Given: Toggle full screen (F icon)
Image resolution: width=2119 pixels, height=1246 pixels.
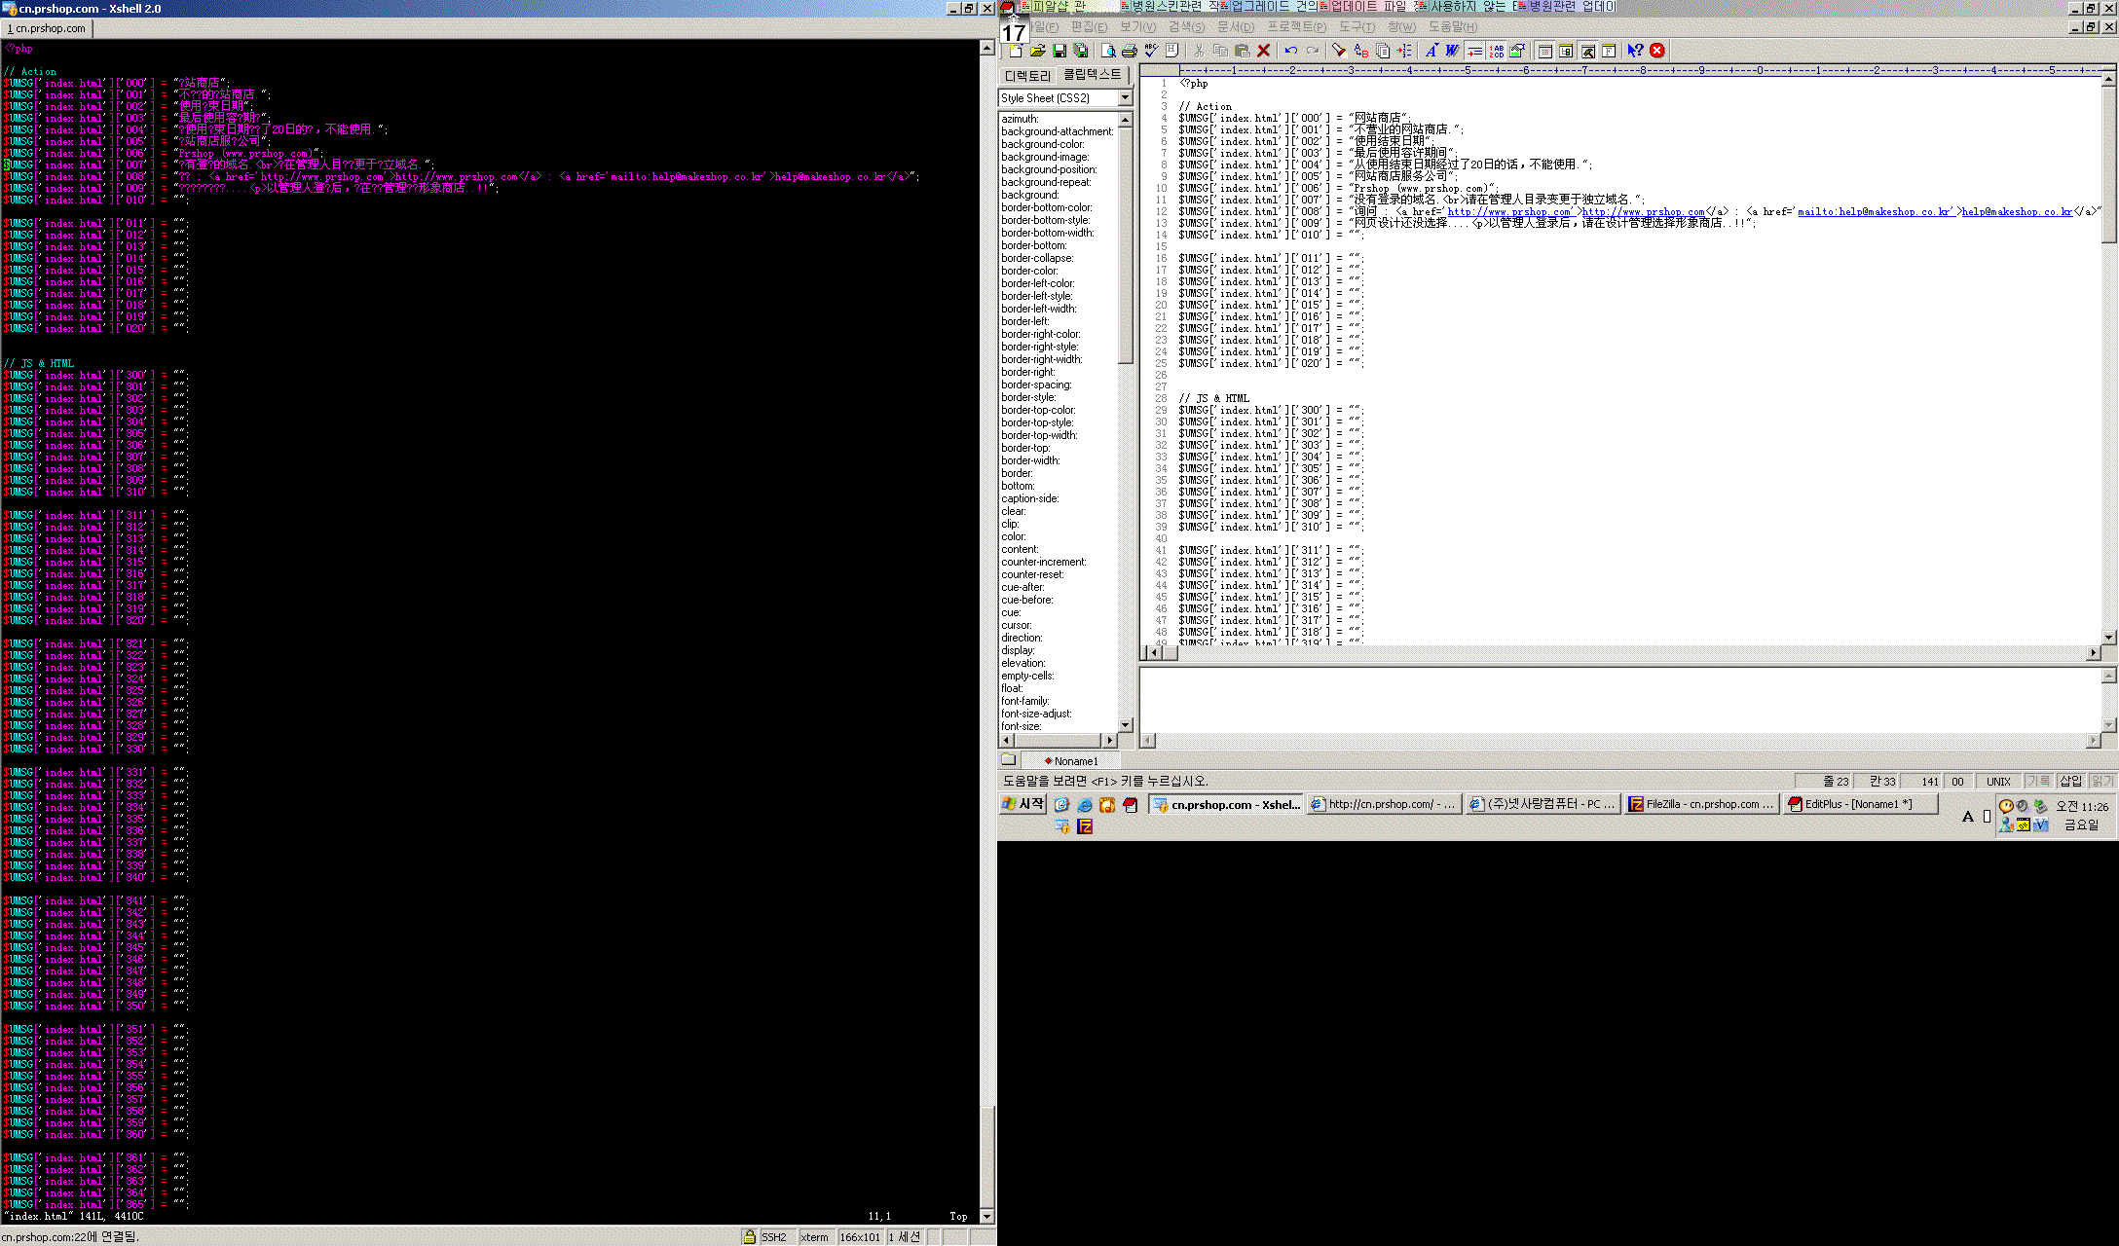Looking at the screenshot, I should tap(1609, 51).
